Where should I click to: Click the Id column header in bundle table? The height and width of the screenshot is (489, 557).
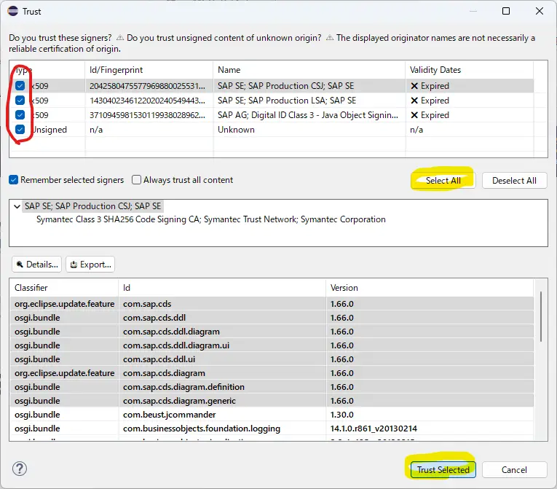click(x=222, y=288)
